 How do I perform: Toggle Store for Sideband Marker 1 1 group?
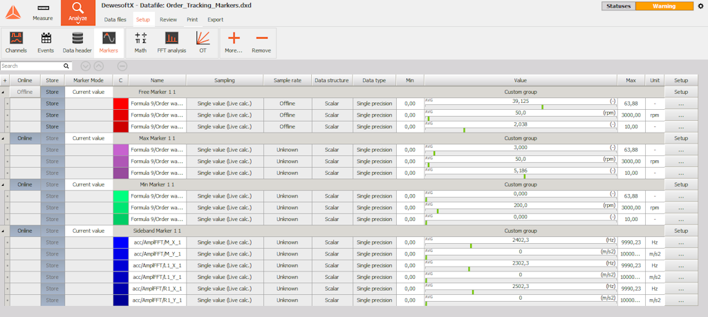click(53, 231)
